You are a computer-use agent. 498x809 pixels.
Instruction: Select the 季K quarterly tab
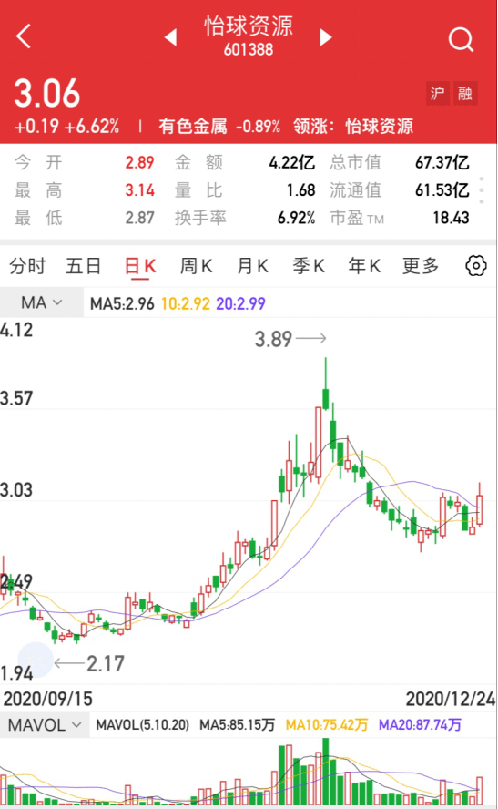click(309, 266)
